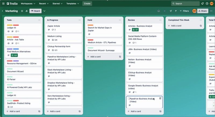Open the ID Parser card
The width and height of the screenshot is (215, 117).
[23, 79]
